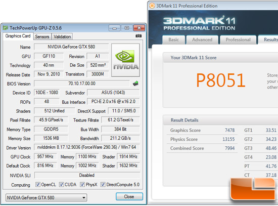Click the Memory Type field GDDR5
This screenshot has width=278, height=206.
(51, 129)
